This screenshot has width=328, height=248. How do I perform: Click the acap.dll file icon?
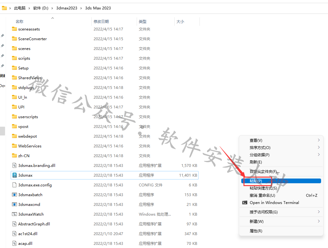coord(14,243)
